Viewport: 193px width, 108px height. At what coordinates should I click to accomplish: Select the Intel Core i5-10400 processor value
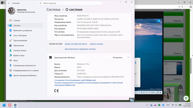[x=98, y=19]
